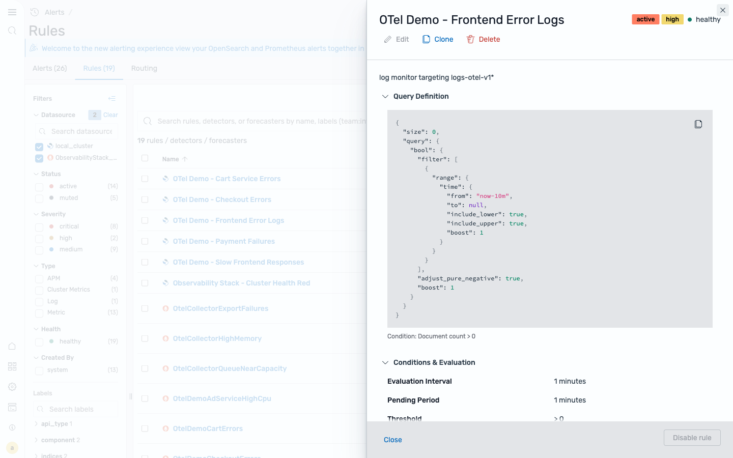Image resolution: width=733 pixels, height=458 pixels.
Task: Check the critical severity filter
Action: click(x=39, y=227)
